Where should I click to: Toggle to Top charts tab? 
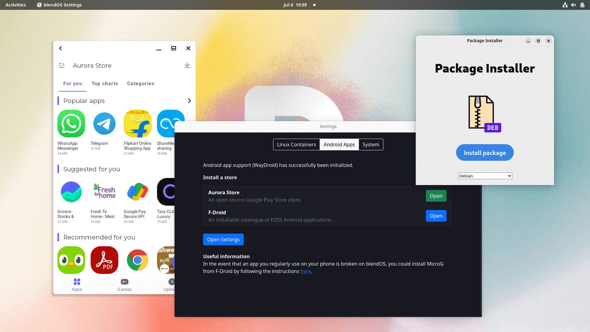tap(104, 84)
